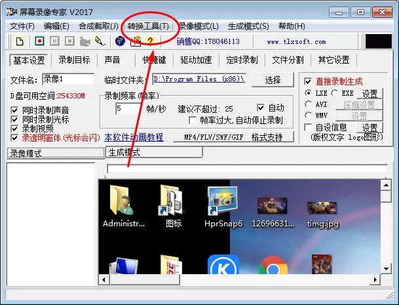Switch to the lower 生成模式 tab
399x305 pixels.
click(x=154, y=153)
